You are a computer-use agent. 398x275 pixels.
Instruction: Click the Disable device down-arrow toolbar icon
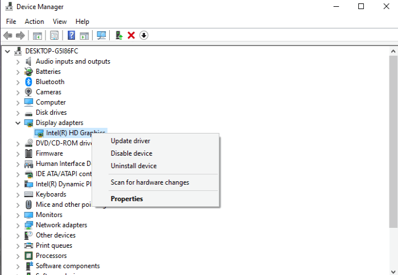pos(144,35)
